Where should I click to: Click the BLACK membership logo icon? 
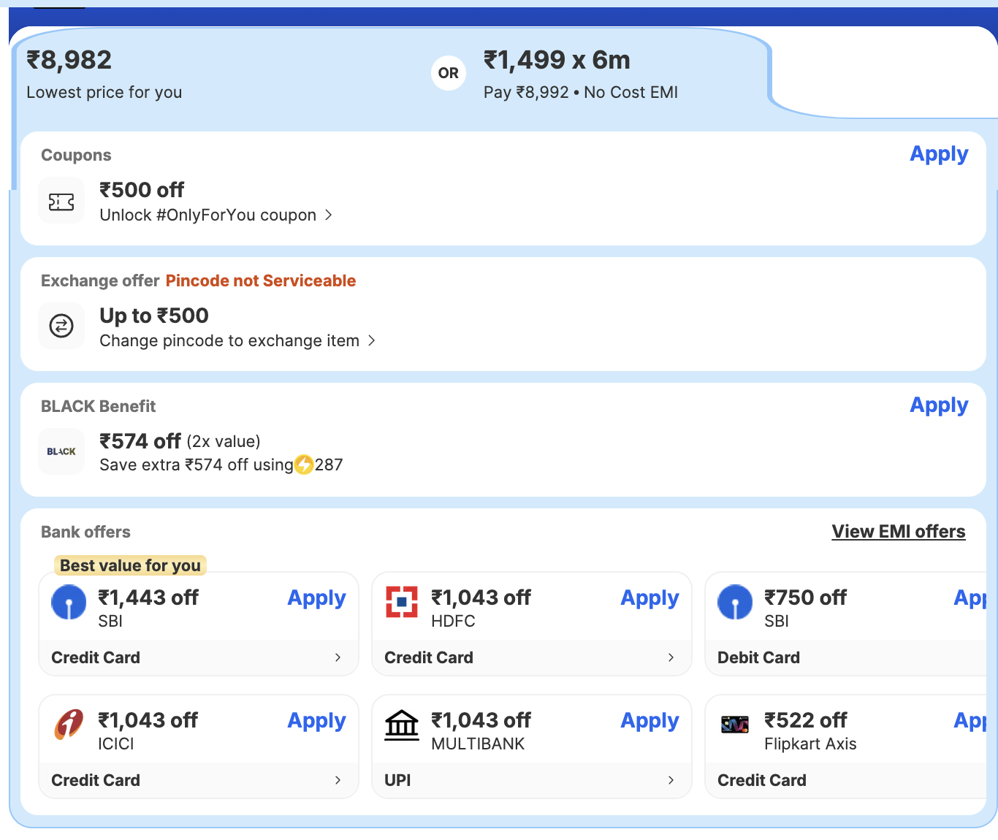pos(61,451)
